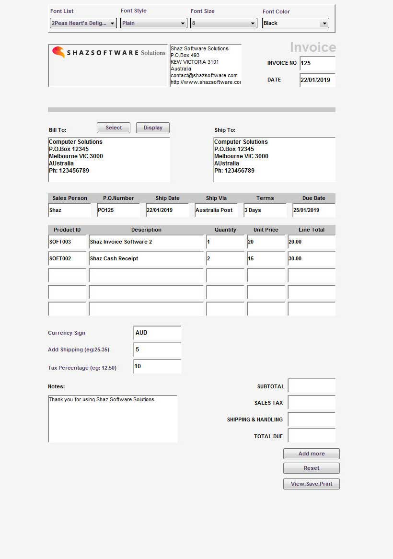Expand the Font Style dropdown

coord(153,23)
